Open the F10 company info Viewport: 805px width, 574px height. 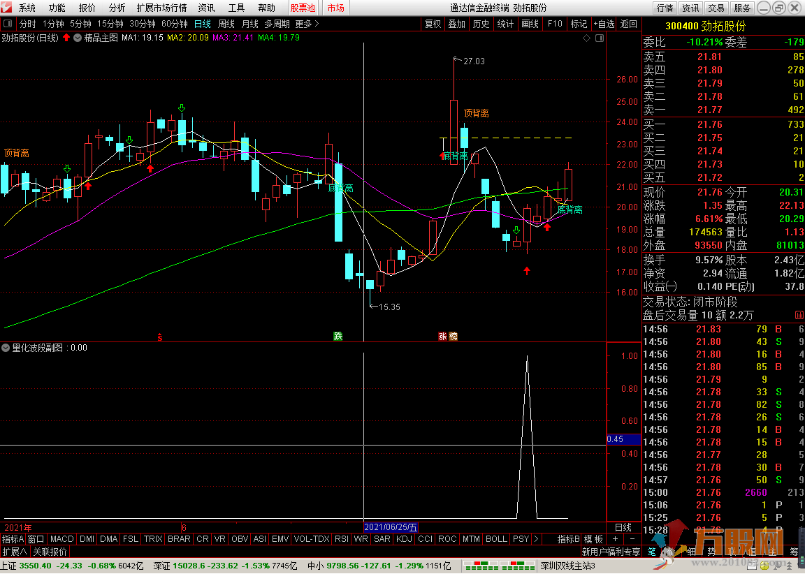click(x=554, y=24)
